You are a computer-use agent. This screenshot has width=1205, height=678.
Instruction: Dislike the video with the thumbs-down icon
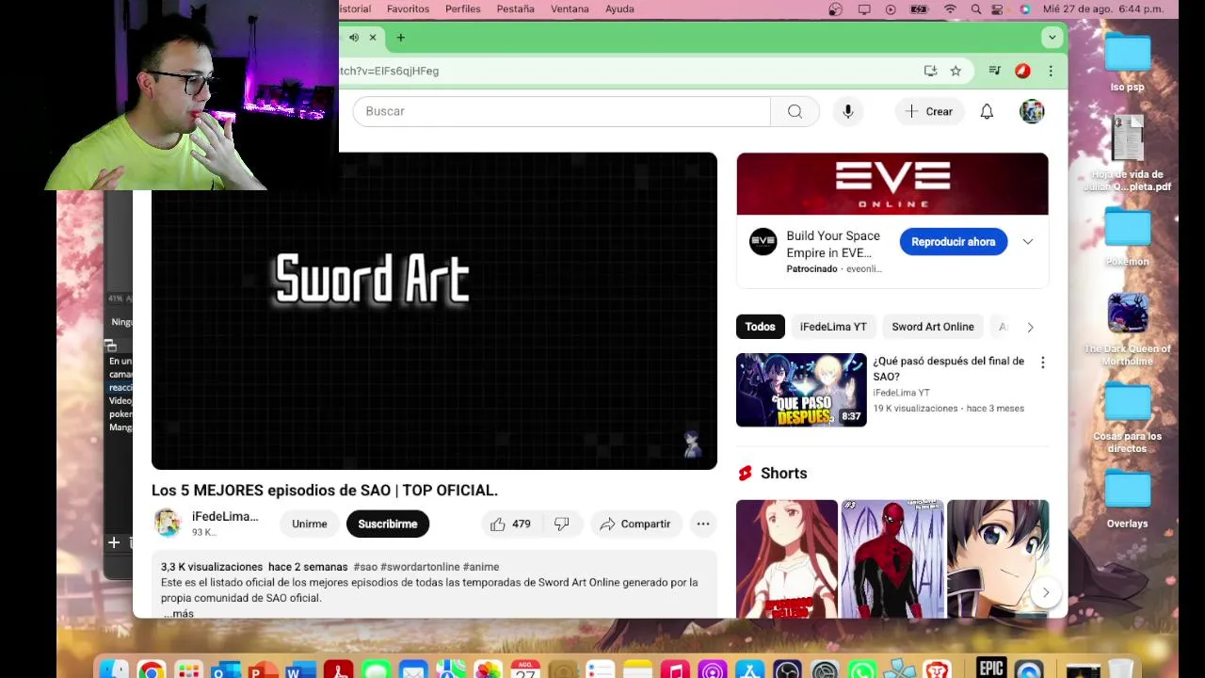[562, 524]
